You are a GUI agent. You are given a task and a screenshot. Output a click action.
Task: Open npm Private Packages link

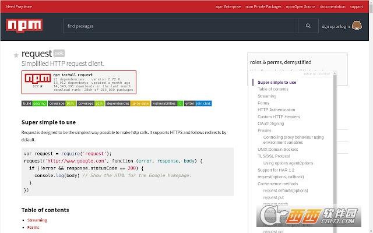click(263, 6)
